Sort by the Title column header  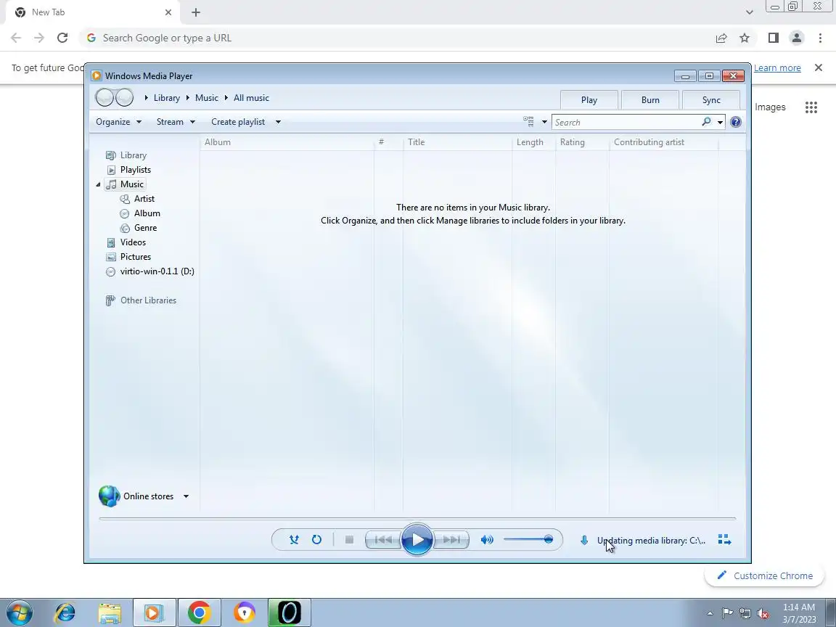pos(457,142)
